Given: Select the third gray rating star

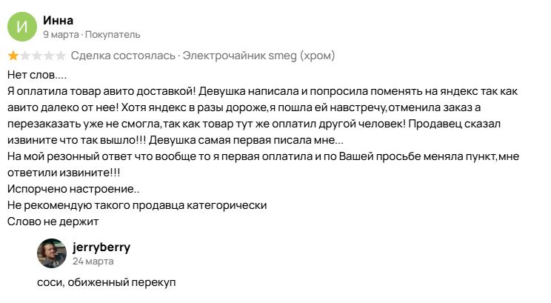Looking at the screenshot, I should click(37, 56).
